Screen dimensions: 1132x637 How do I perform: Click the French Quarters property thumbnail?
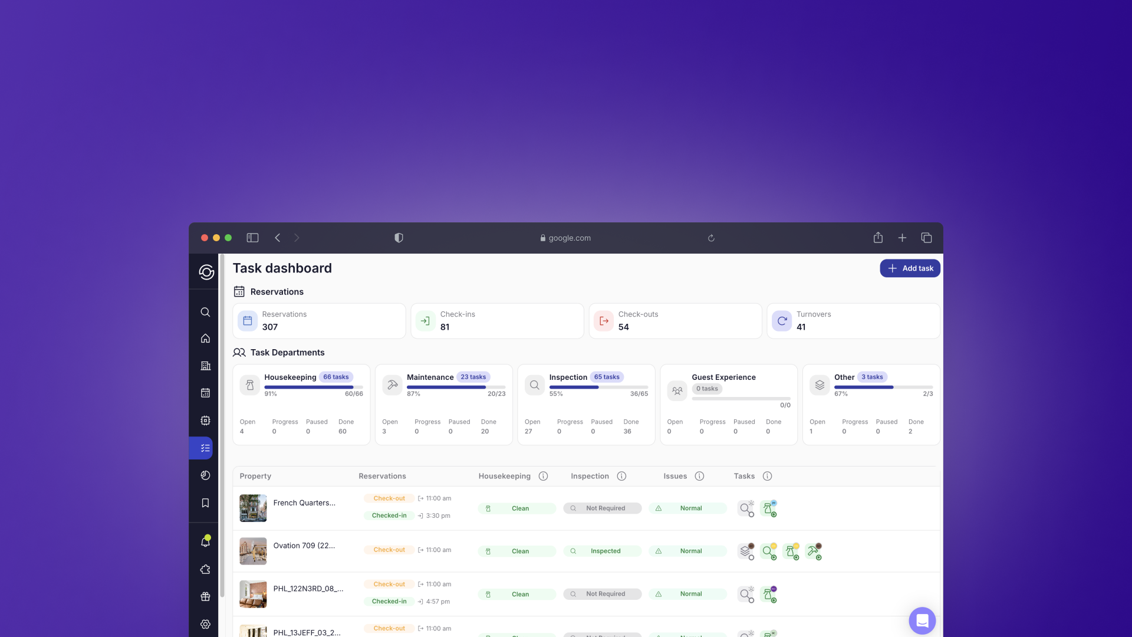pyautogui.click(x=253, y=508)
